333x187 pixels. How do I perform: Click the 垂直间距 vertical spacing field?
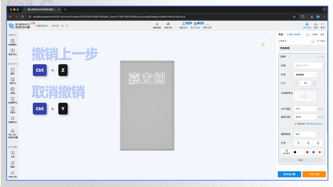pyautogui.click(x=305, y=117)
